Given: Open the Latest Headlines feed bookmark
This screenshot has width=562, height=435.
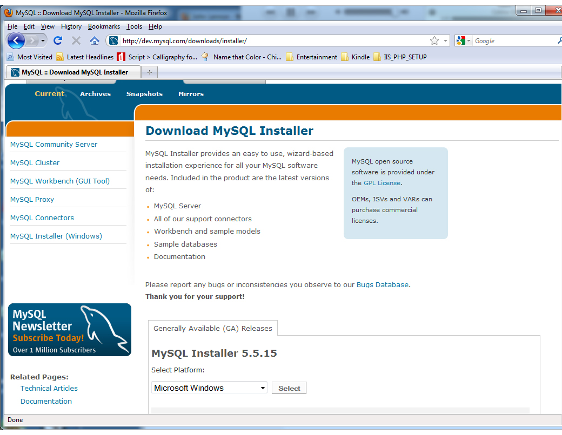Looking at the screenshot, I should [x=85, y=57].
